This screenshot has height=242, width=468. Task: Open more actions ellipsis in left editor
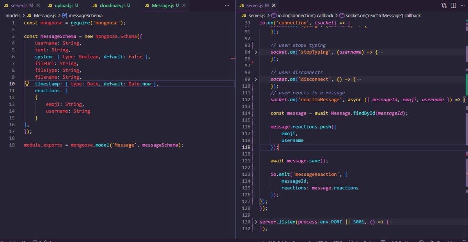tap(227, 5)
